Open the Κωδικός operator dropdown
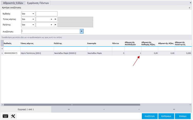This screenshot has width=193, height=120. (33, 14)
